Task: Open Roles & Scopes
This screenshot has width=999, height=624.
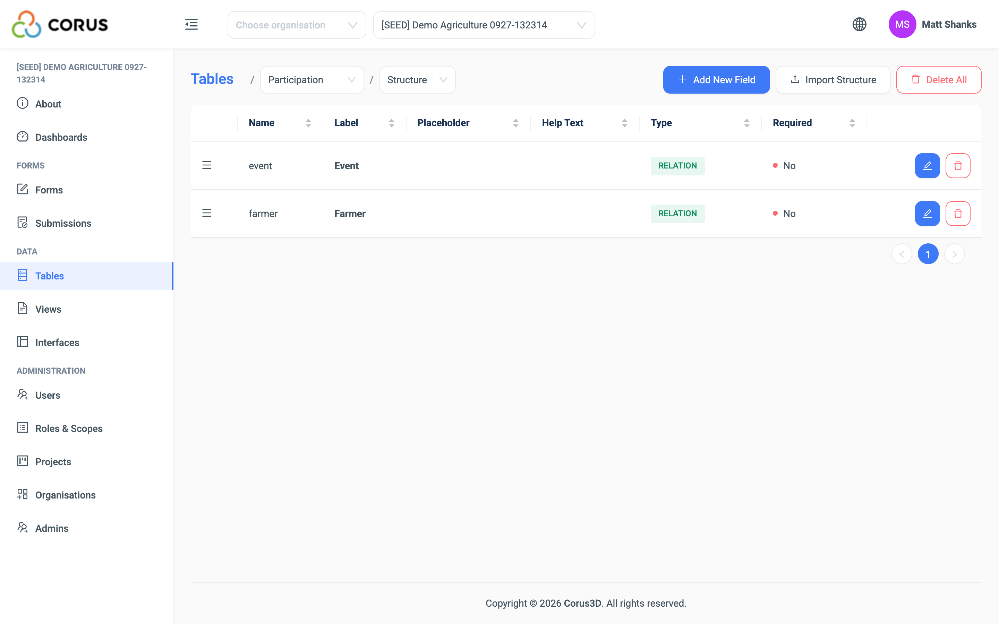Action: (x=87, y=428)
